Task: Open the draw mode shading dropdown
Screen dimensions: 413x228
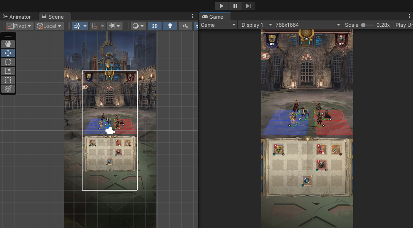Action: (x=139, y=26)
